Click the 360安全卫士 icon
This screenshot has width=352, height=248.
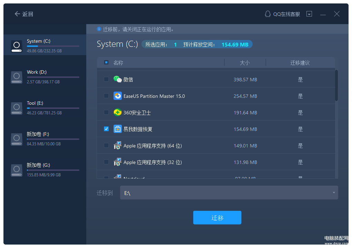coord(118,112)
